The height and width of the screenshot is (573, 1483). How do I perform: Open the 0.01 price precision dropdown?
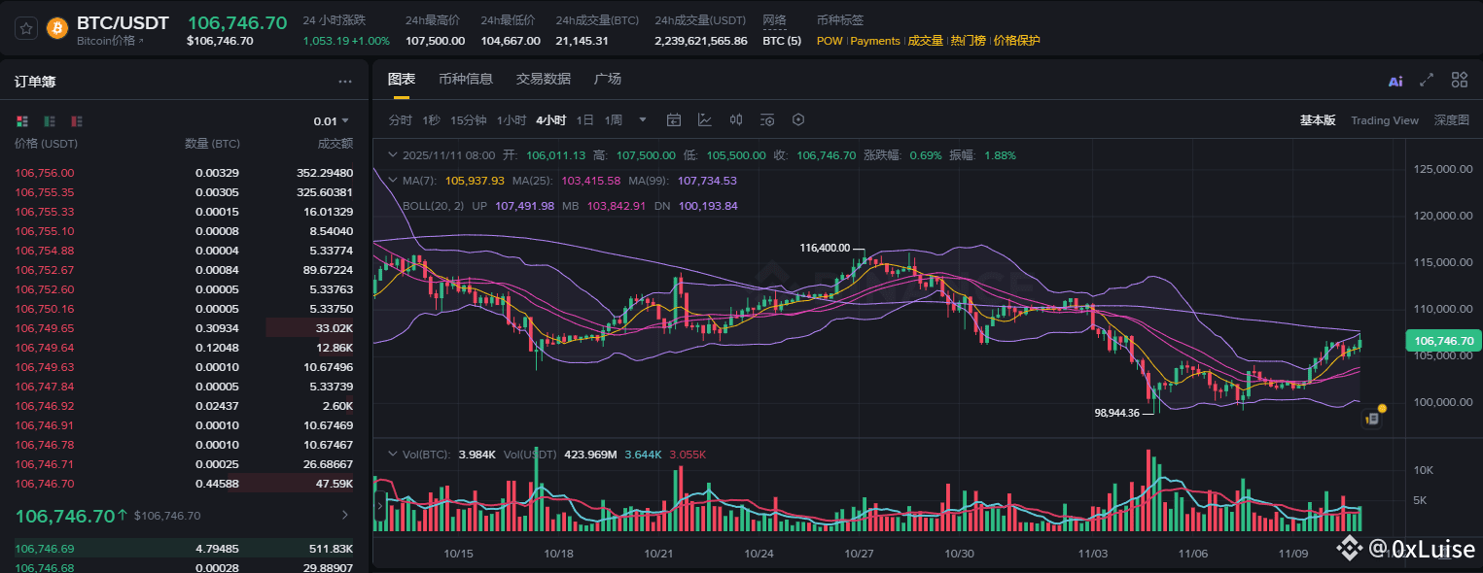pyautogui.click(x=332, y=121)
